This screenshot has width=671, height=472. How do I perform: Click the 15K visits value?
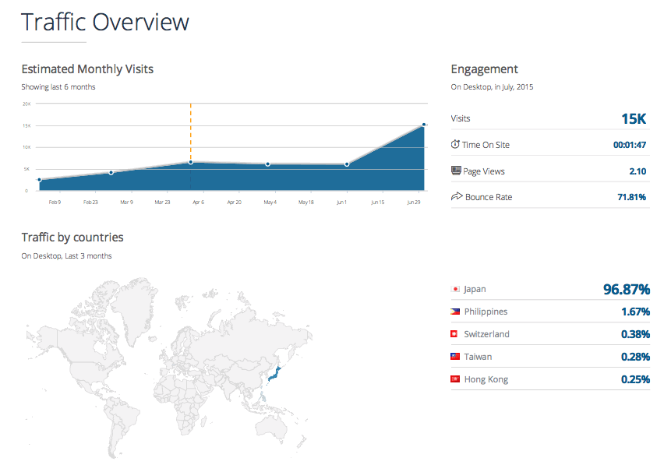(634, 119)
